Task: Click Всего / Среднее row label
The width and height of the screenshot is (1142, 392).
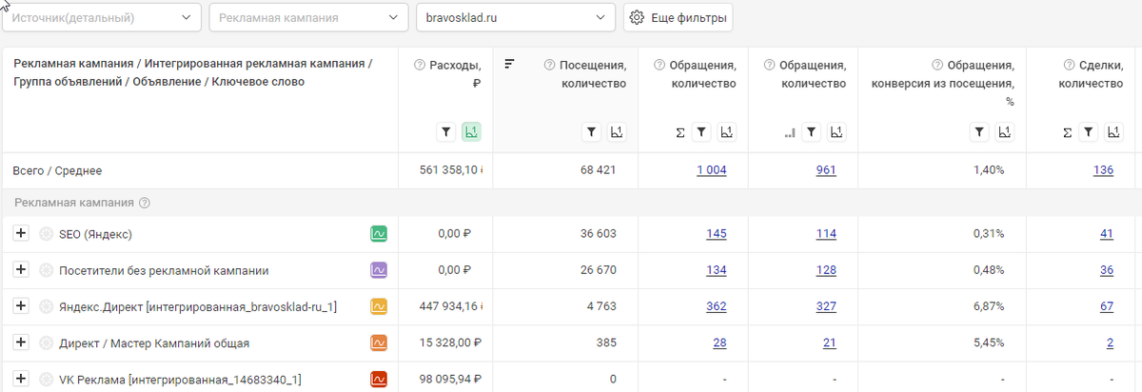Action: pyautogui.click(x=57, y=170)
